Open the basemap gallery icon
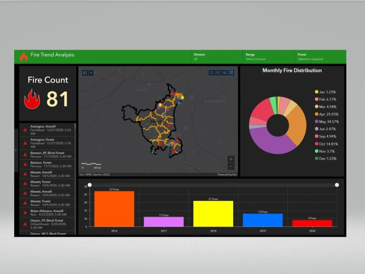The width and height of the screenshot is (365, 274). click(231, 73)
